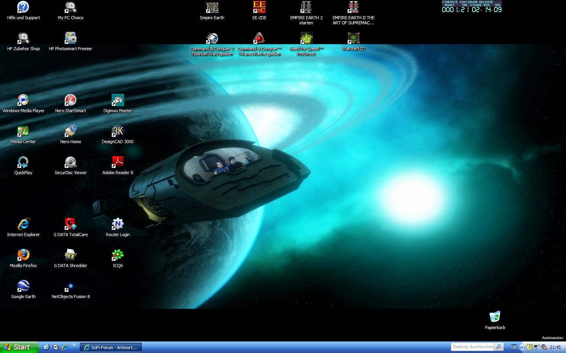Open the Start menu

coord(19,347)
